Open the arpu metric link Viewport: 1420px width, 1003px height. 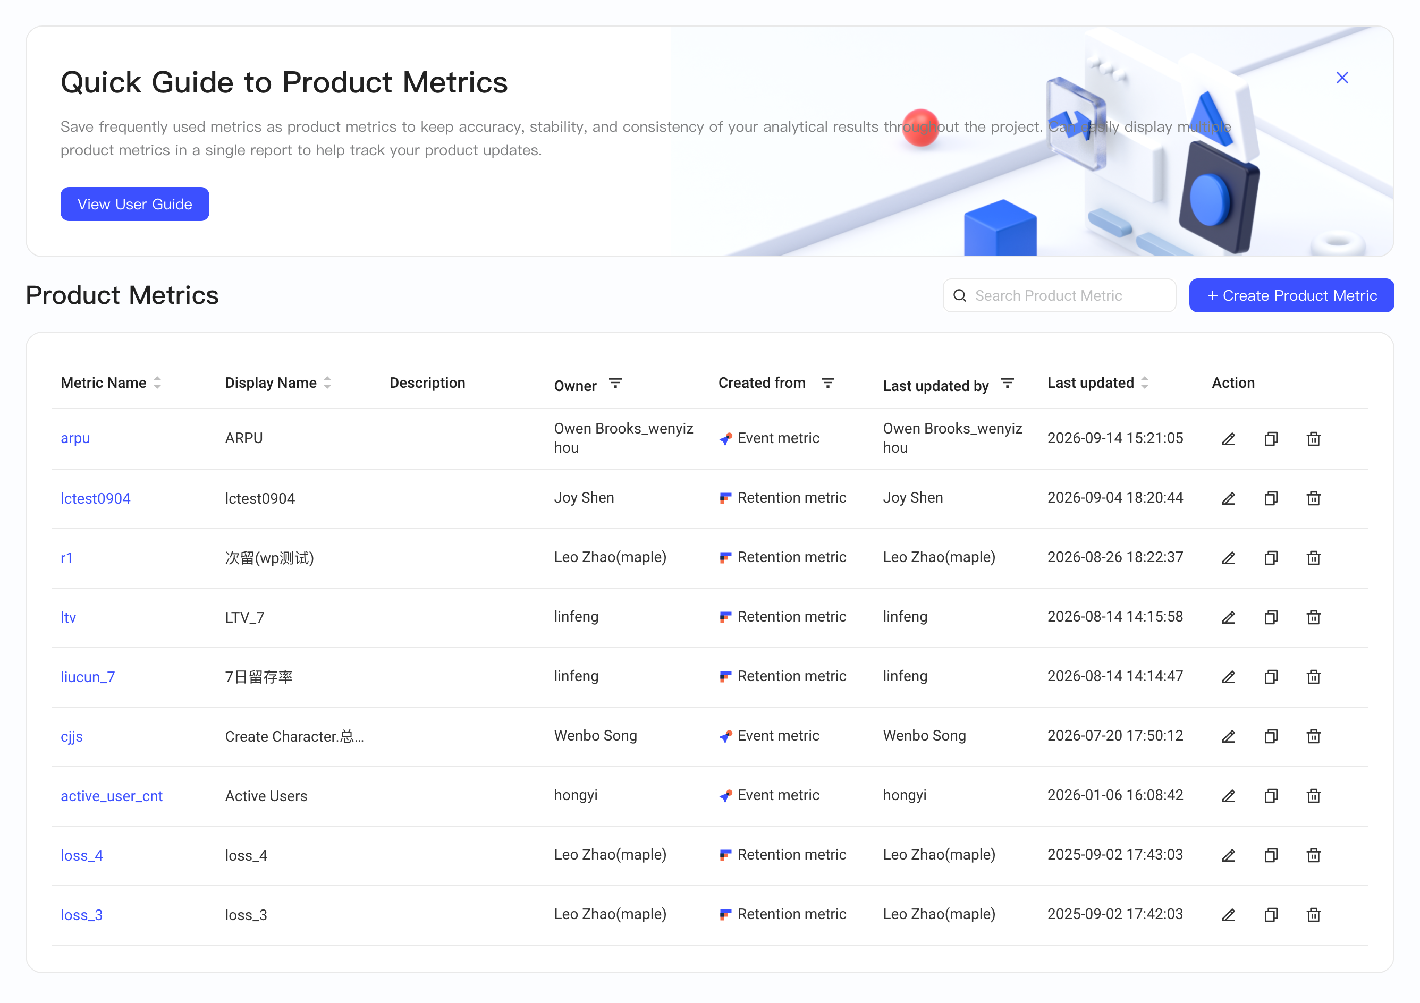pyautogui.click(x=75, y=438)
